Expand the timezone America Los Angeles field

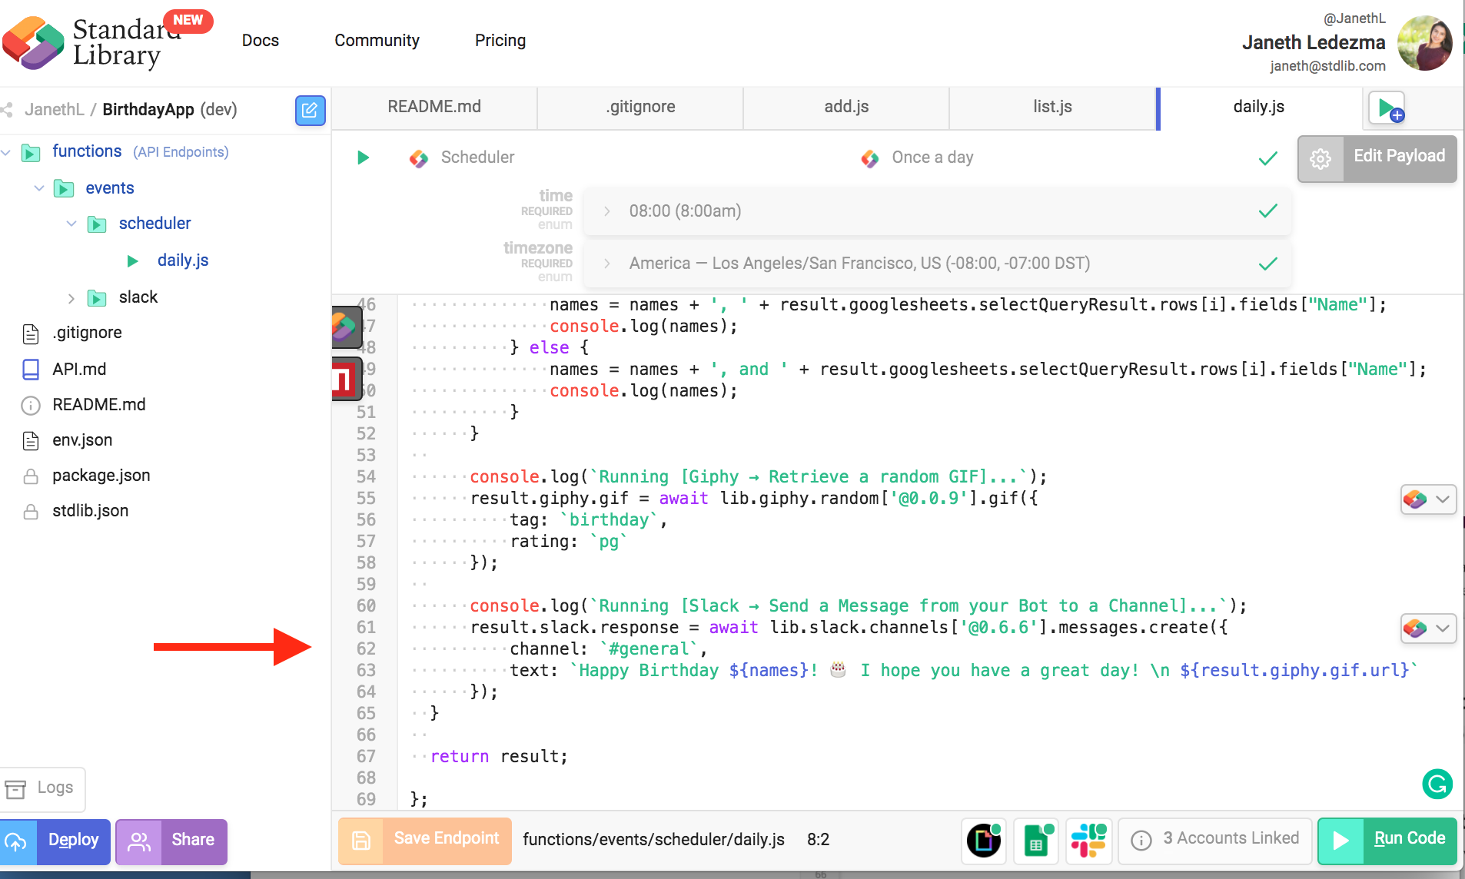938,264
